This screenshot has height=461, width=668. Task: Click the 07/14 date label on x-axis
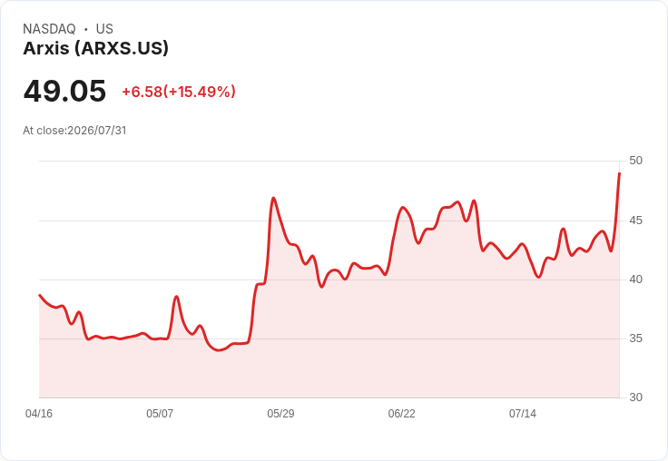point(522,413)
